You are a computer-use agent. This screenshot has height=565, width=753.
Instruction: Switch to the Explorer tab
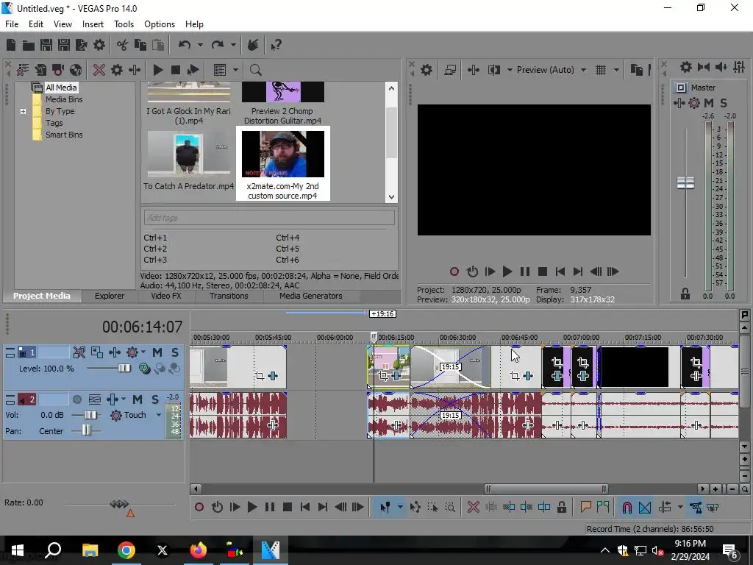click(110, 296)
